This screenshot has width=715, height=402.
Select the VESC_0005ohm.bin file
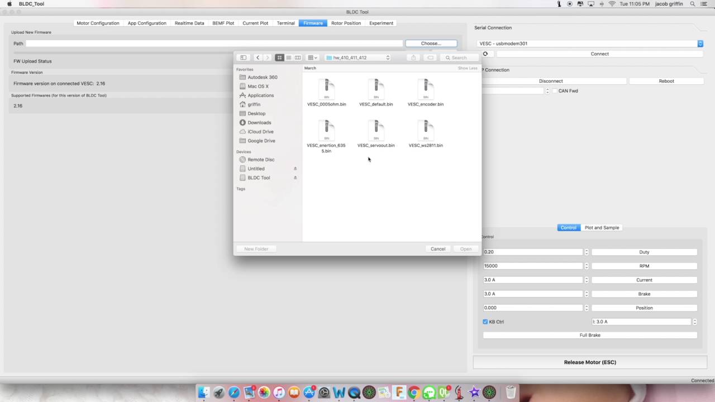326,93
